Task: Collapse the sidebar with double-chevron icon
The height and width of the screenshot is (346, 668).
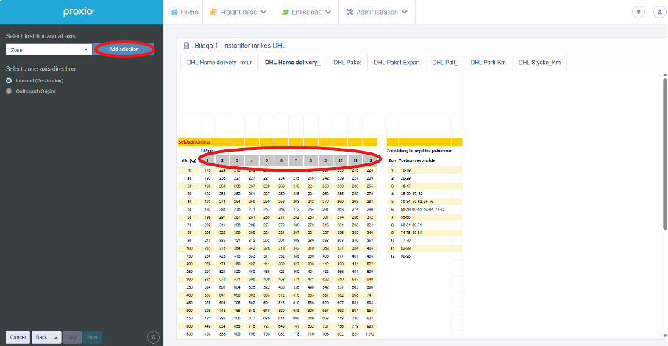Action: [153, 337]
